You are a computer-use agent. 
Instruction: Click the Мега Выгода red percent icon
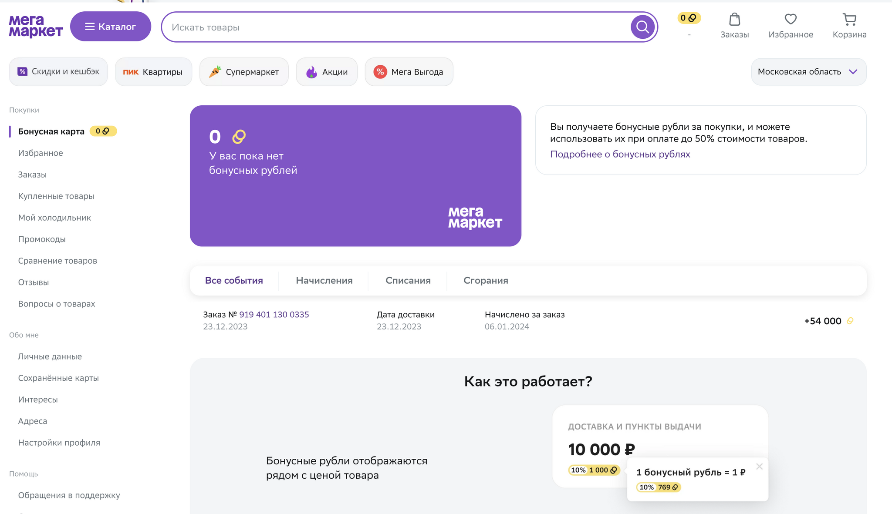point(380,72)
